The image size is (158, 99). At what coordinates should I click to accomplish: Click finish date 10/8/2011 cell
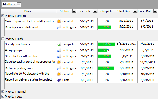pyautogui.click(x=148, y=74)
